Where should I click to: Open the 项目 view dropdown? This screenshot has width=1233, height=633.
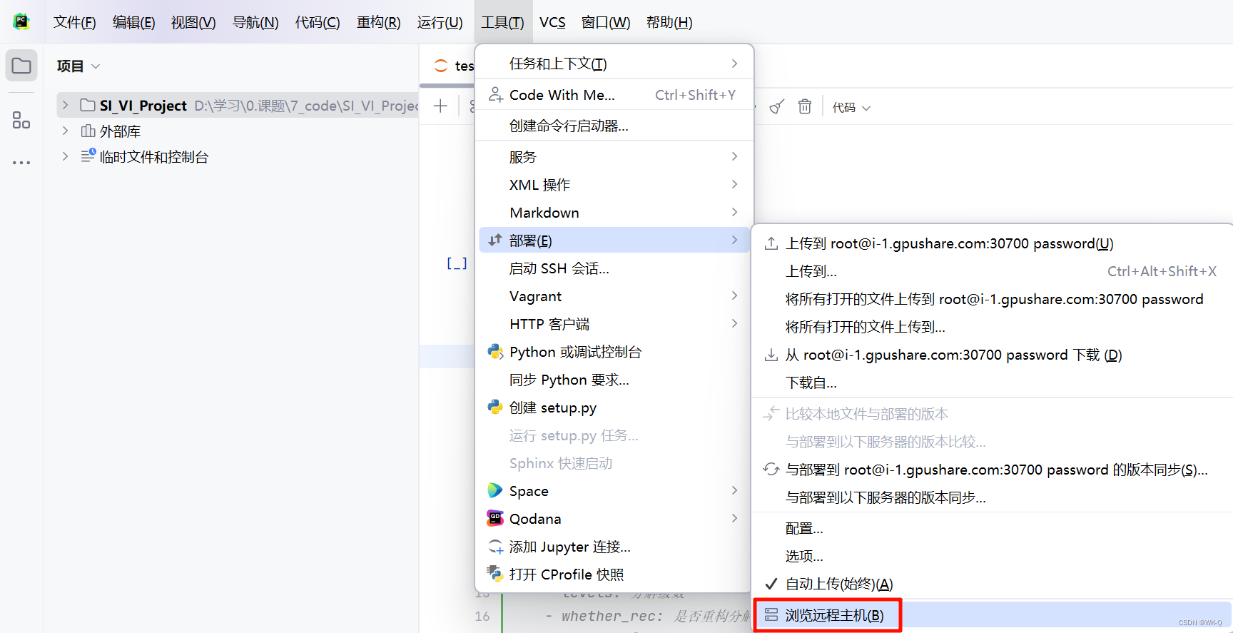click(x=78, y=66)
